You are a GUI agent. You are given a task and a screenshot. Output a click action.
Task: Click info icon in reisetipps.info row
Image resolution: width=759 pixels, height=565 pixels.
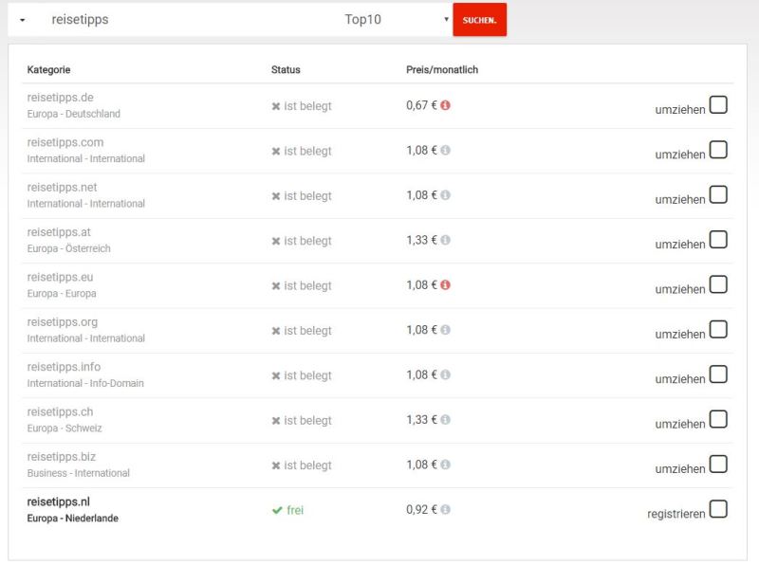pos(445,374)
